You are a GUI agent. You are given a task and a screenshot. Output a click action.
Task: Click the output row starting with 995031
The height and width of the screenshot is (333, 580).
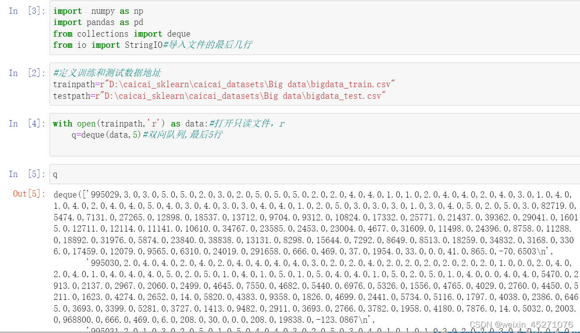click(x=329, y=329)
